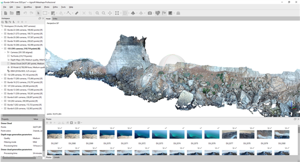Click the camera Show Cameras icon
Image resolution: width=300 pixels, height=162 pixels.
150,13
